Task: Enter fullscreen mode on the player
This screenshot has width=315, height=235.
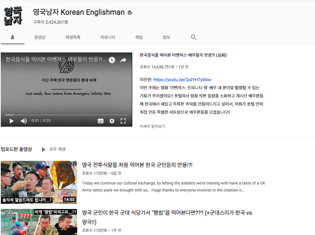Action: 123,121
